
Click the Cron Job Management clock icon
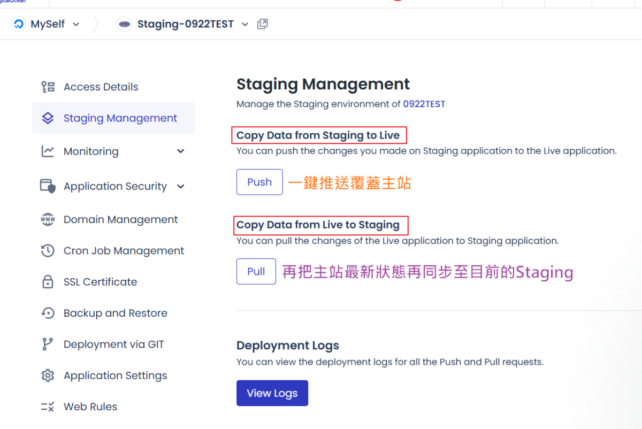click(x=48, y=250)
